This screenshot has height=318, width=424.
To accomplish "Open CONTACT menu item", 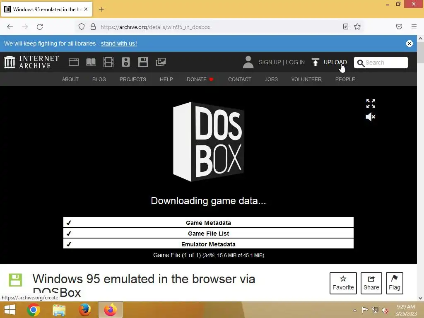I will [240, 79].
